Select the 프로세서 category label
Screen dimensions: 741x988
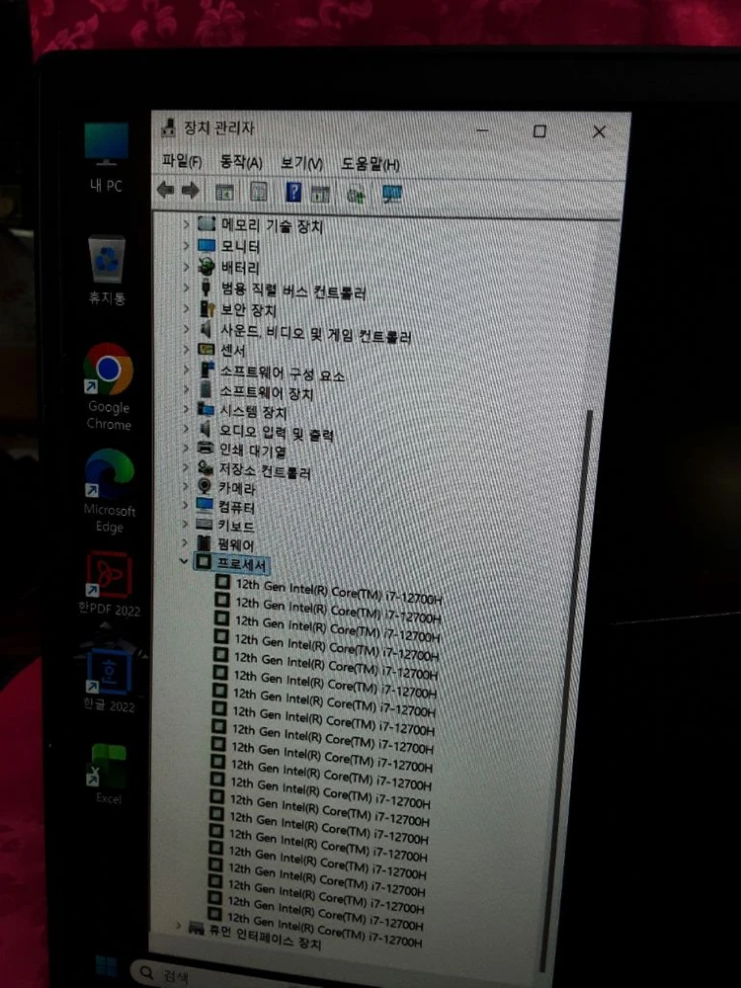[x=241, y=564]
